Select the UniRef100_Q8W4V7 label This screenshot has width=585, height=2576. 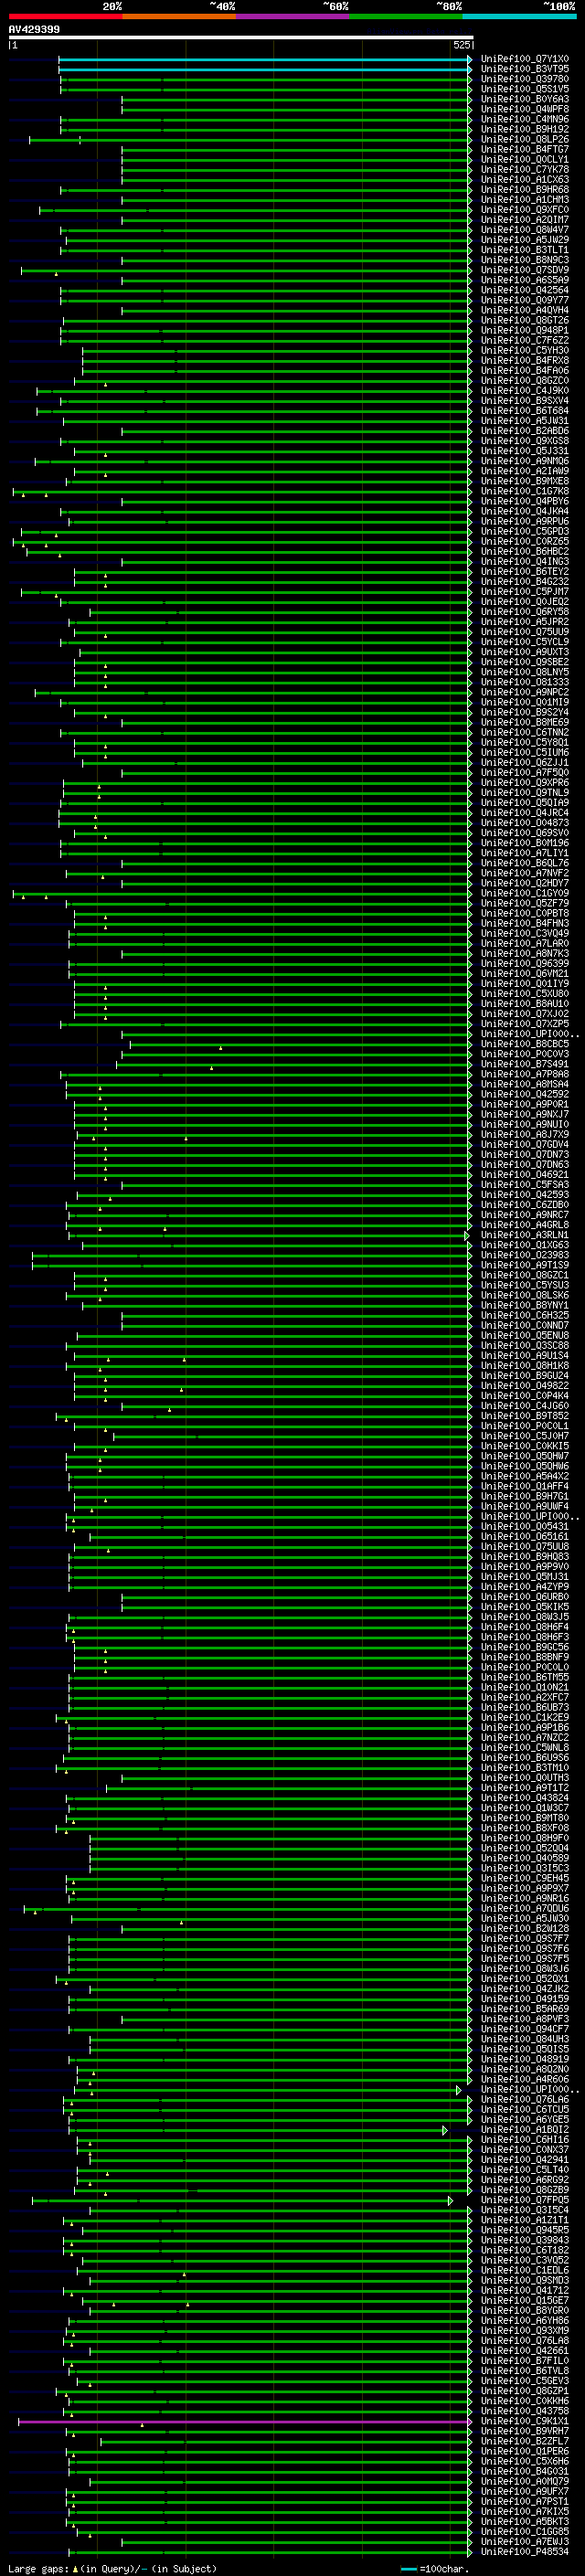coord(525,230)
